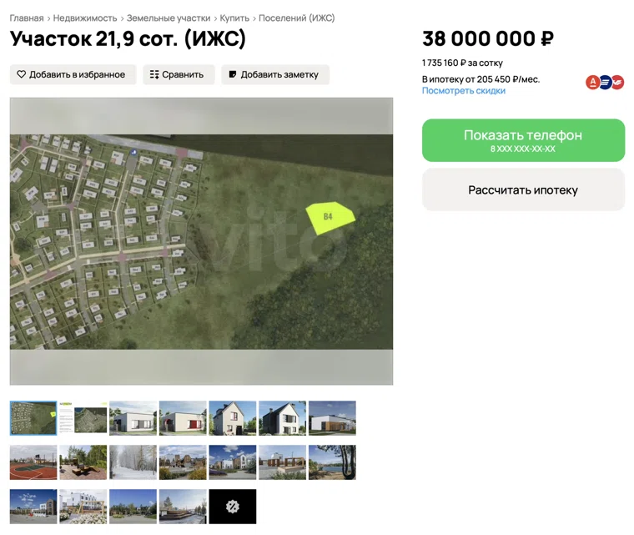The image size is (634, 535).
Task: Click the blue striped bank logo icon
Action: (606, 82)
